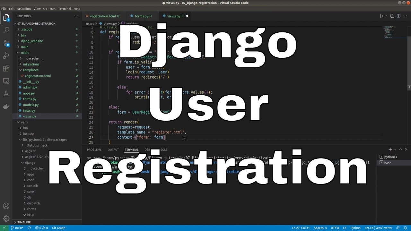
Task: Expand the djang_website folder
Action: 47,41
